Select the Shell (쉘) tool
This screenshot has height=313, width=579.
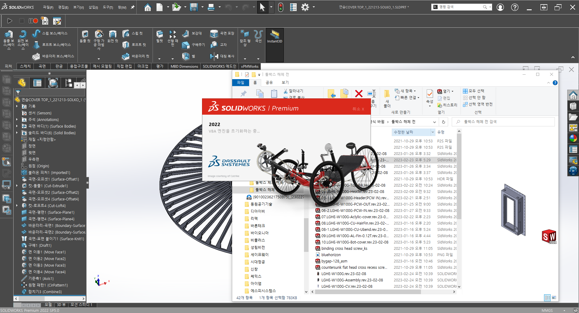click(189, 56)
